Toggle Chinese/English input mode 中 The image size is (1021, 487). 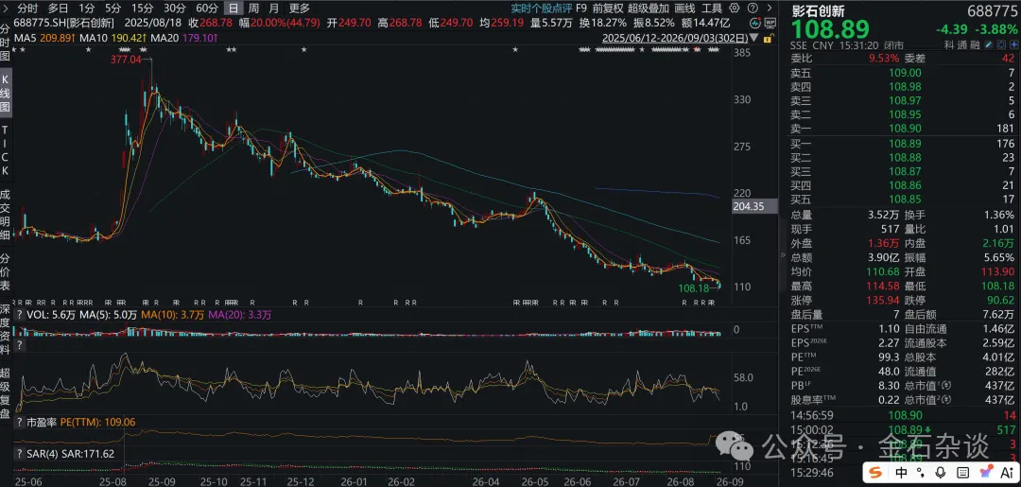point(901,472)
